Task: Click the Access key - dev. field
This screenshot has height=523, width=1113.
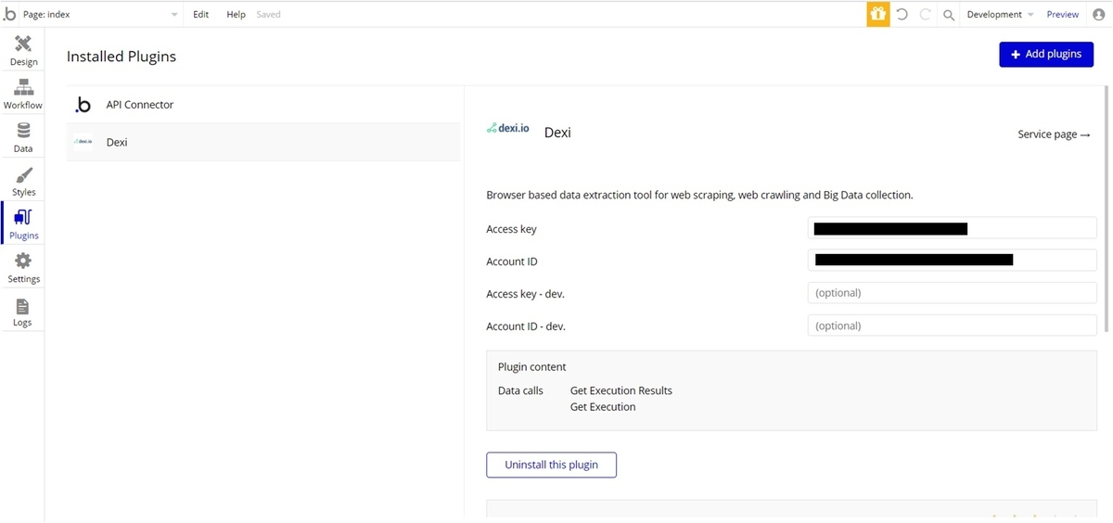Action: click(953, 293)
